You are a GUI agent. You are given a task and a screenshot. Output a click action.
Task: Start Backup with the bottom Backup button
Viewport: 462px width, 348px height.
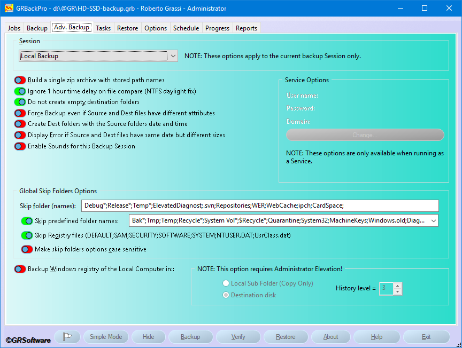click(x=190, y=337)
